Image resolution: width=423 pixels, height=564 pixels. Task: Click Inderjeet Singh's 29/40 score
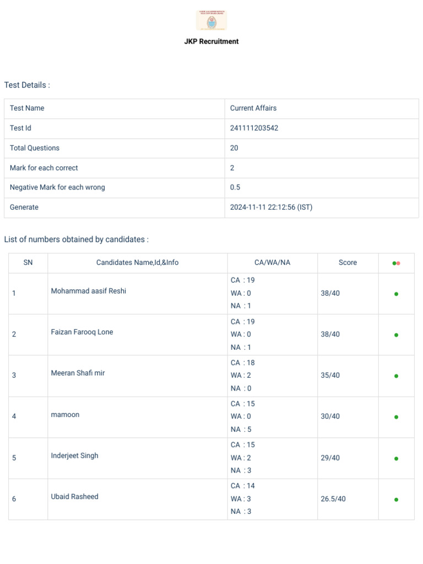click(x=330, y=458)
